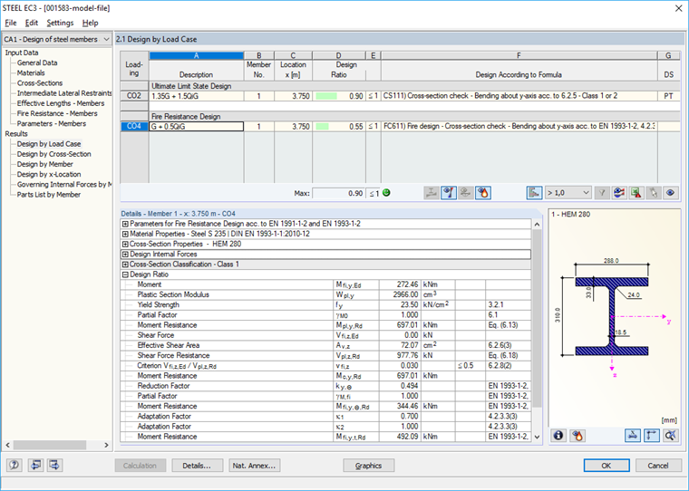Open the Edit menu
The height and width of the screenshot is (491, 689).
31,23
